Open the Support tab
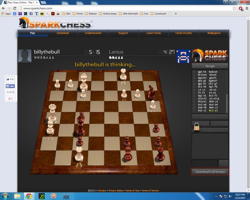This screenshot has height=200, width=250. [x=123, y=33]
